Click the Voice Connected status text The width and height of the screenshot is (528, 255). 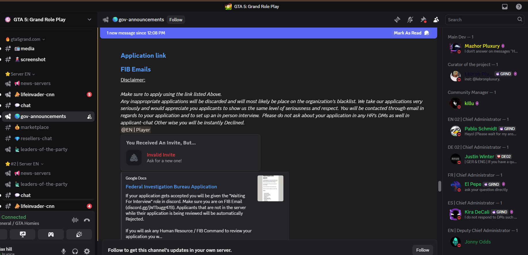pyautogui.click(x=14, y=217)
